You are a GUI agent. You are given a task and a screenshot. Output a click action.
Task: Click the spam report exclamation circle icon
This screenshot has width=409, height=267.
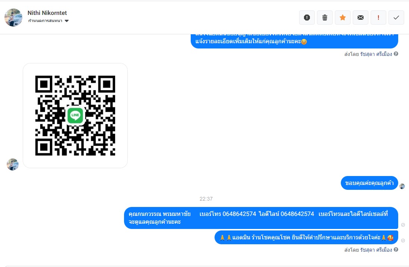pyautogui.click(x=307, y=18)
